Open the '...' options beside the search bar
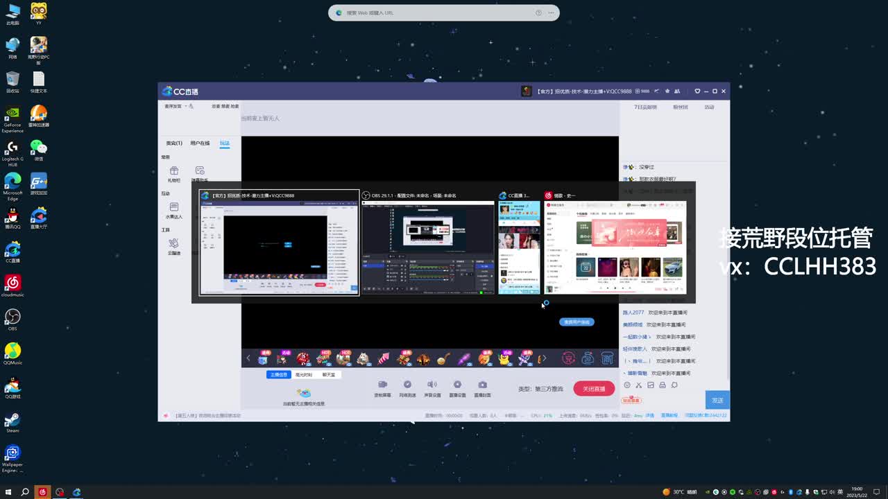 549,12
